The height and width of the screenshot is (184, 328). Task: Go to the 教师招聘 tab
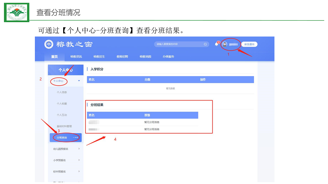click(122, 57)
